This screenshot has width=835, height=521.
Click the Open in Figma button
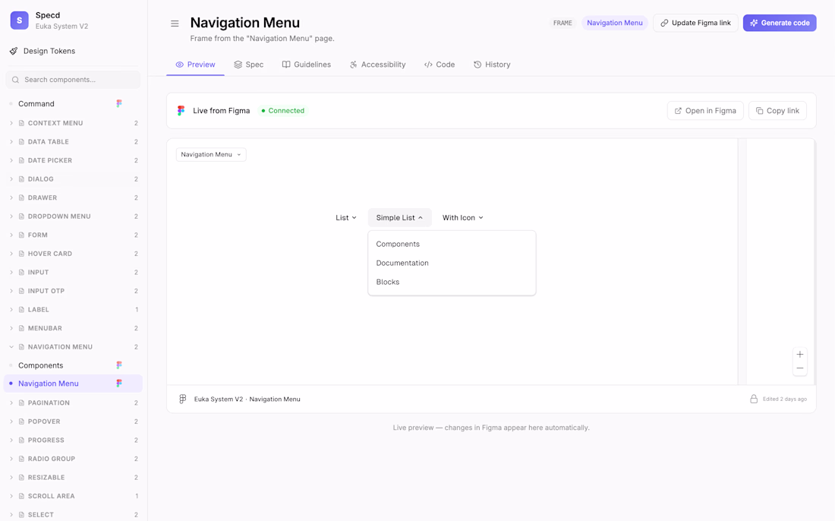pos(705,111)
